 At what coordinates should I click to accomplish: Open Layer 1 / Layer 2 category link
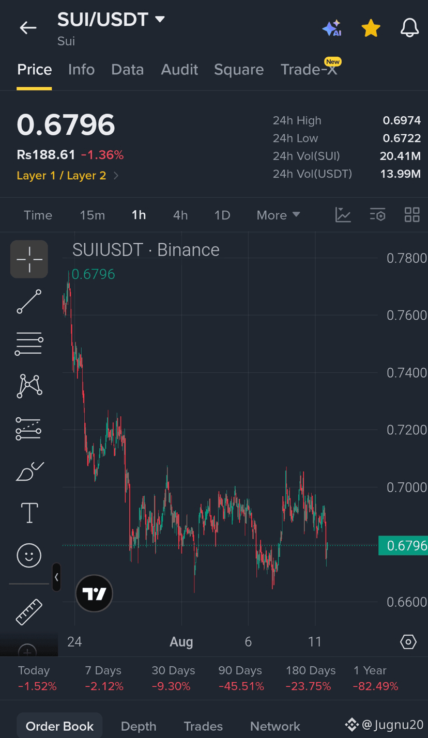(68, 176)
